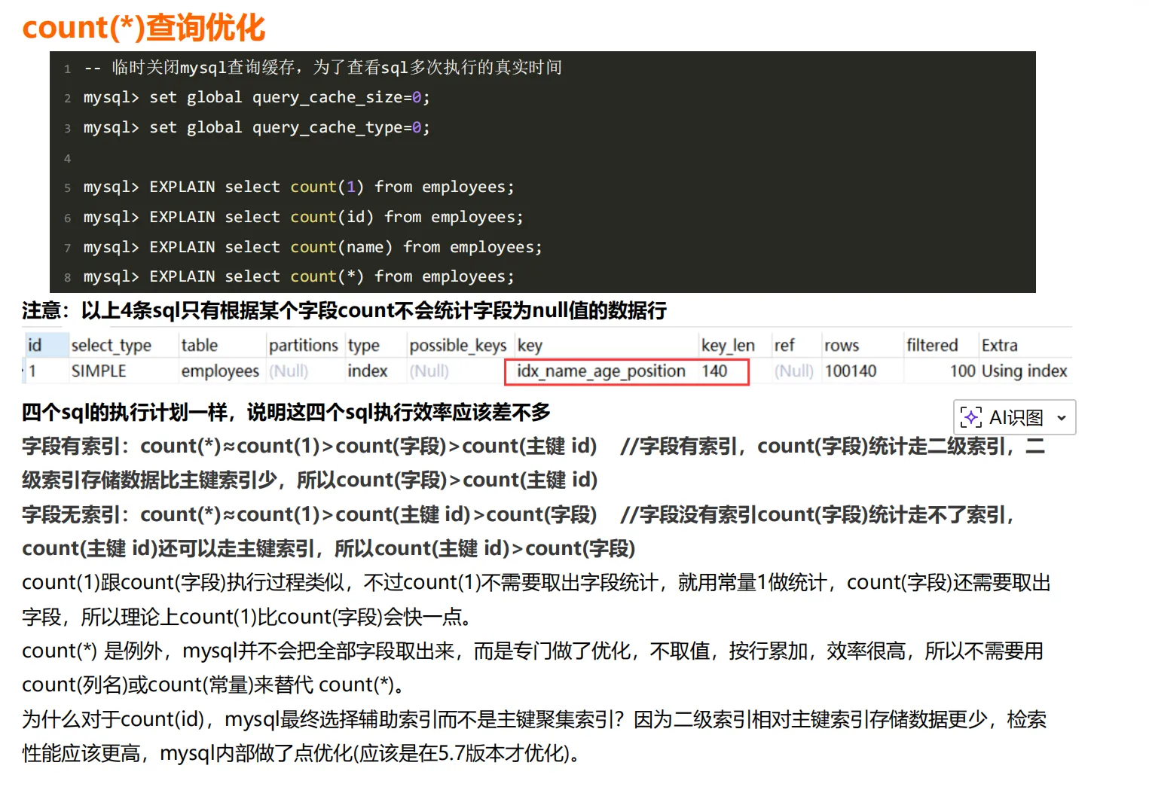
Task: Click the heading count(*)查询优化
Action: point(143,27)
